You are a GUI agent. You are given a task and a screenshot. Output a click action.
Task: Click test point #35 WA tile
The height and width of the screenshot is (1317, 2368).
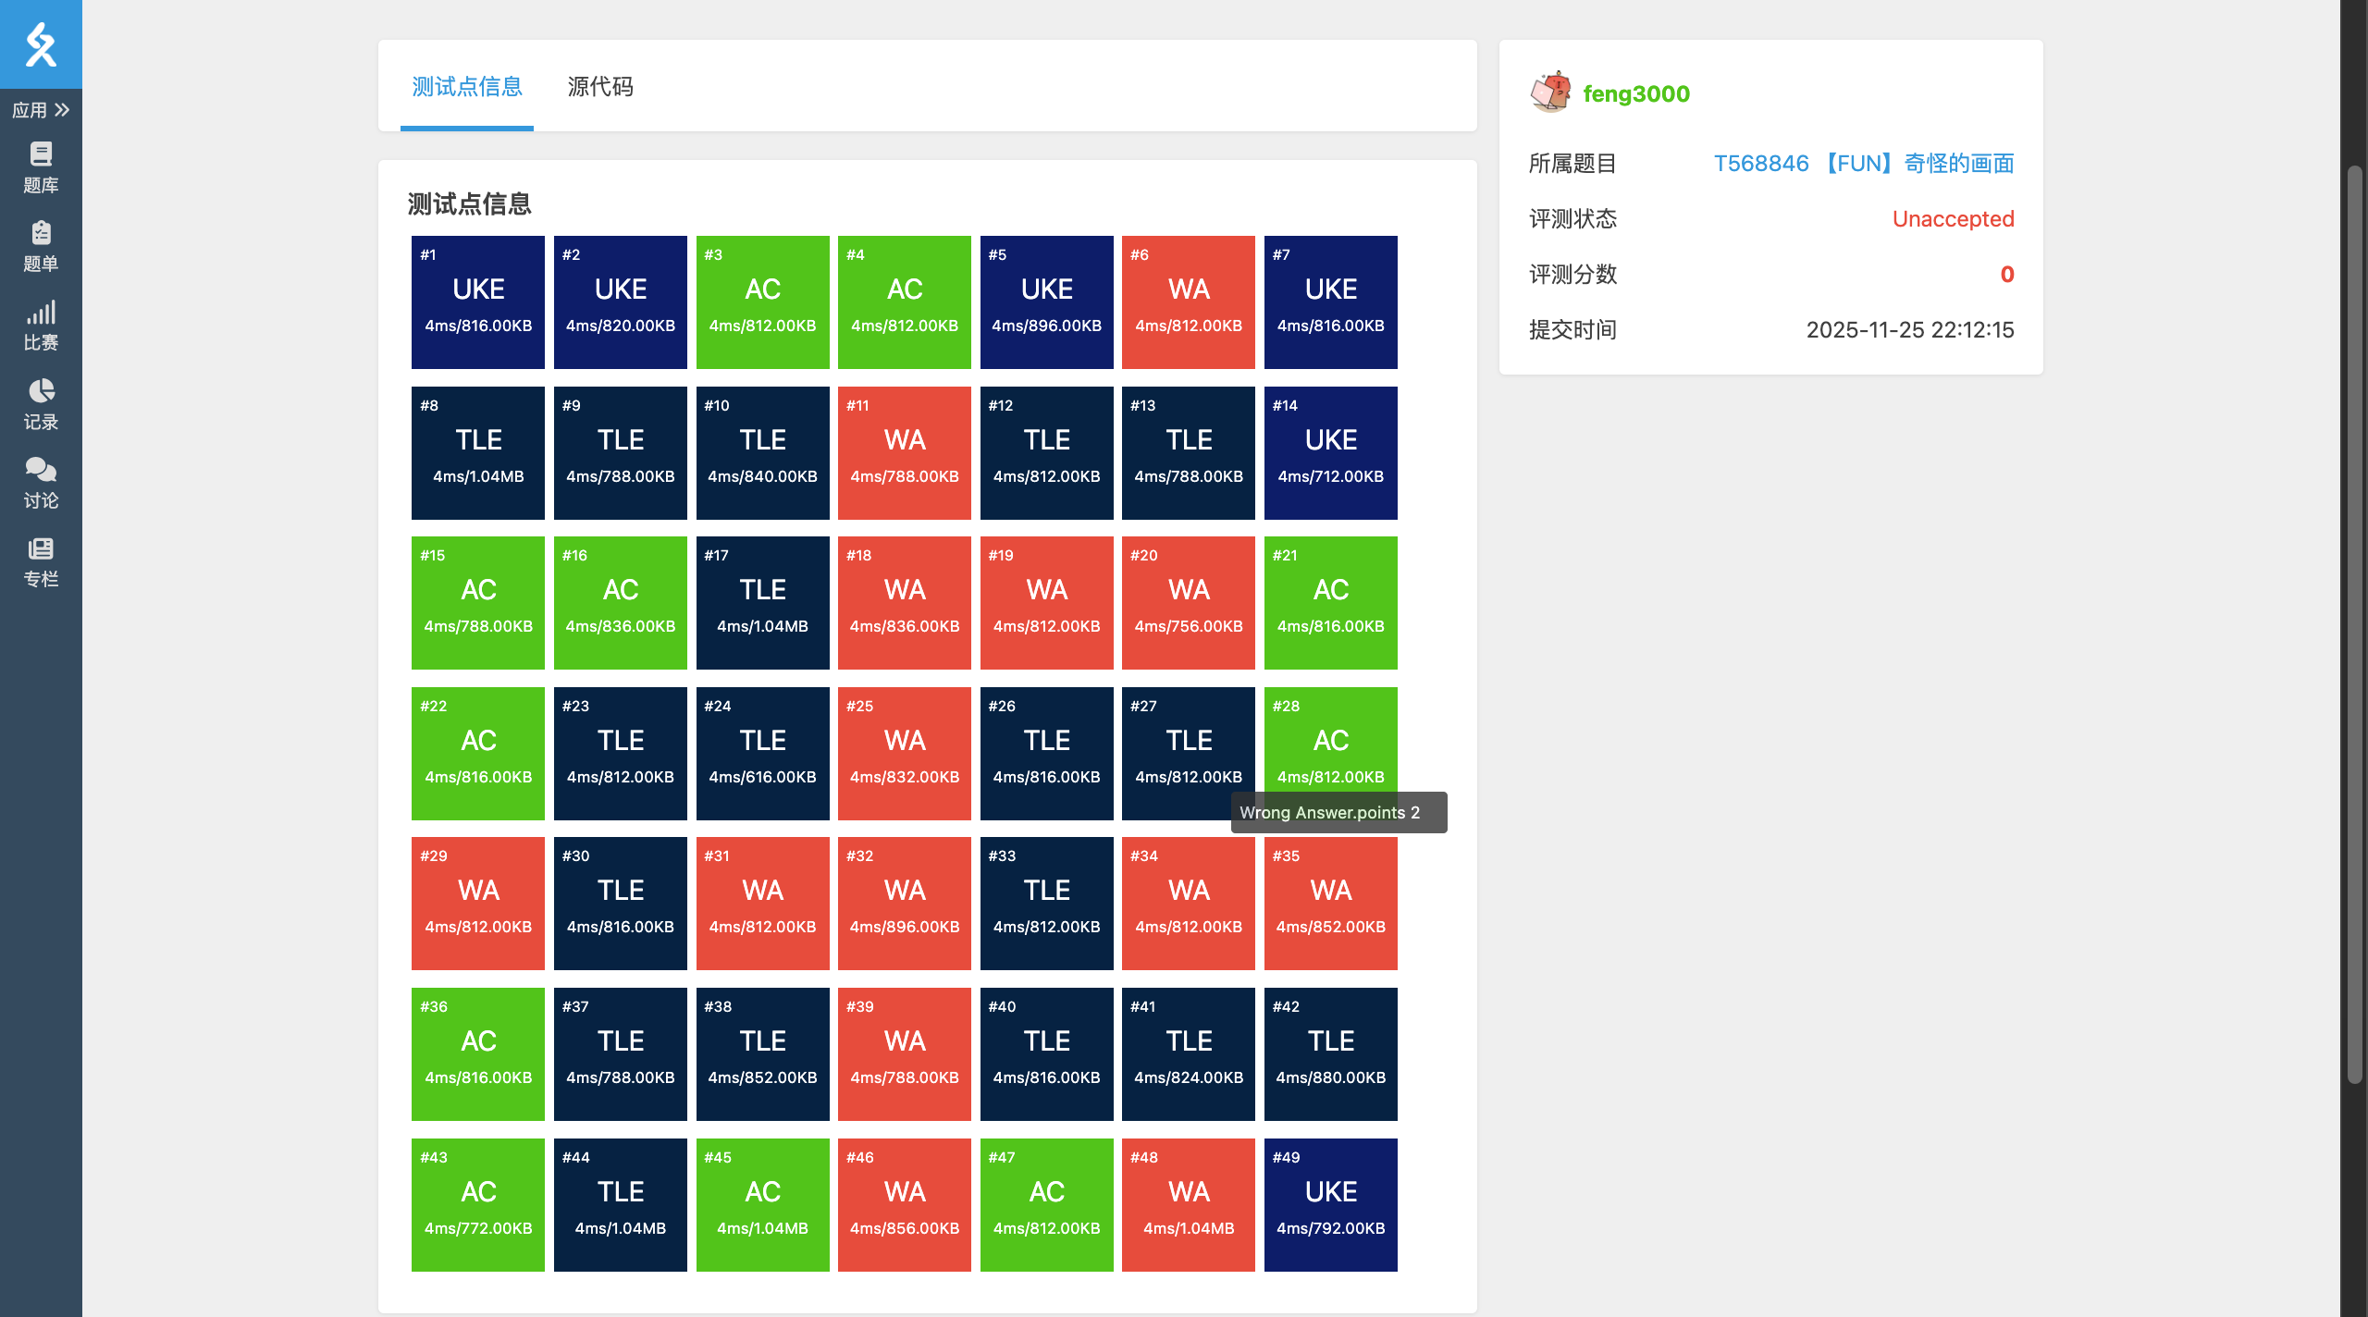pyautogui.click(x=1330, y=904)
